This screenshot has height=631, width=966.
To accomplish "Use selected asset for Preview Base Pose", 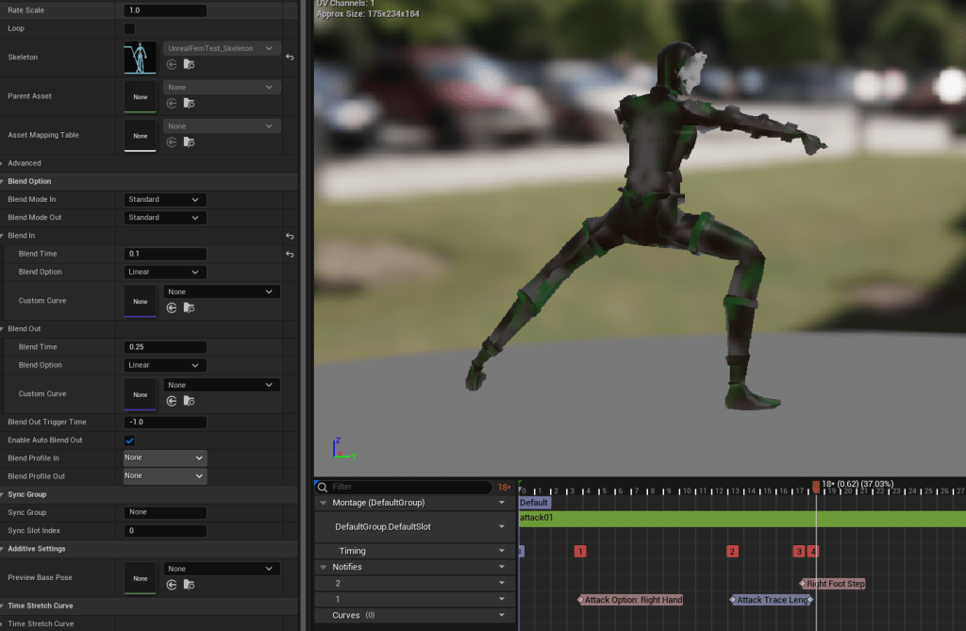I will pos(172,585).
